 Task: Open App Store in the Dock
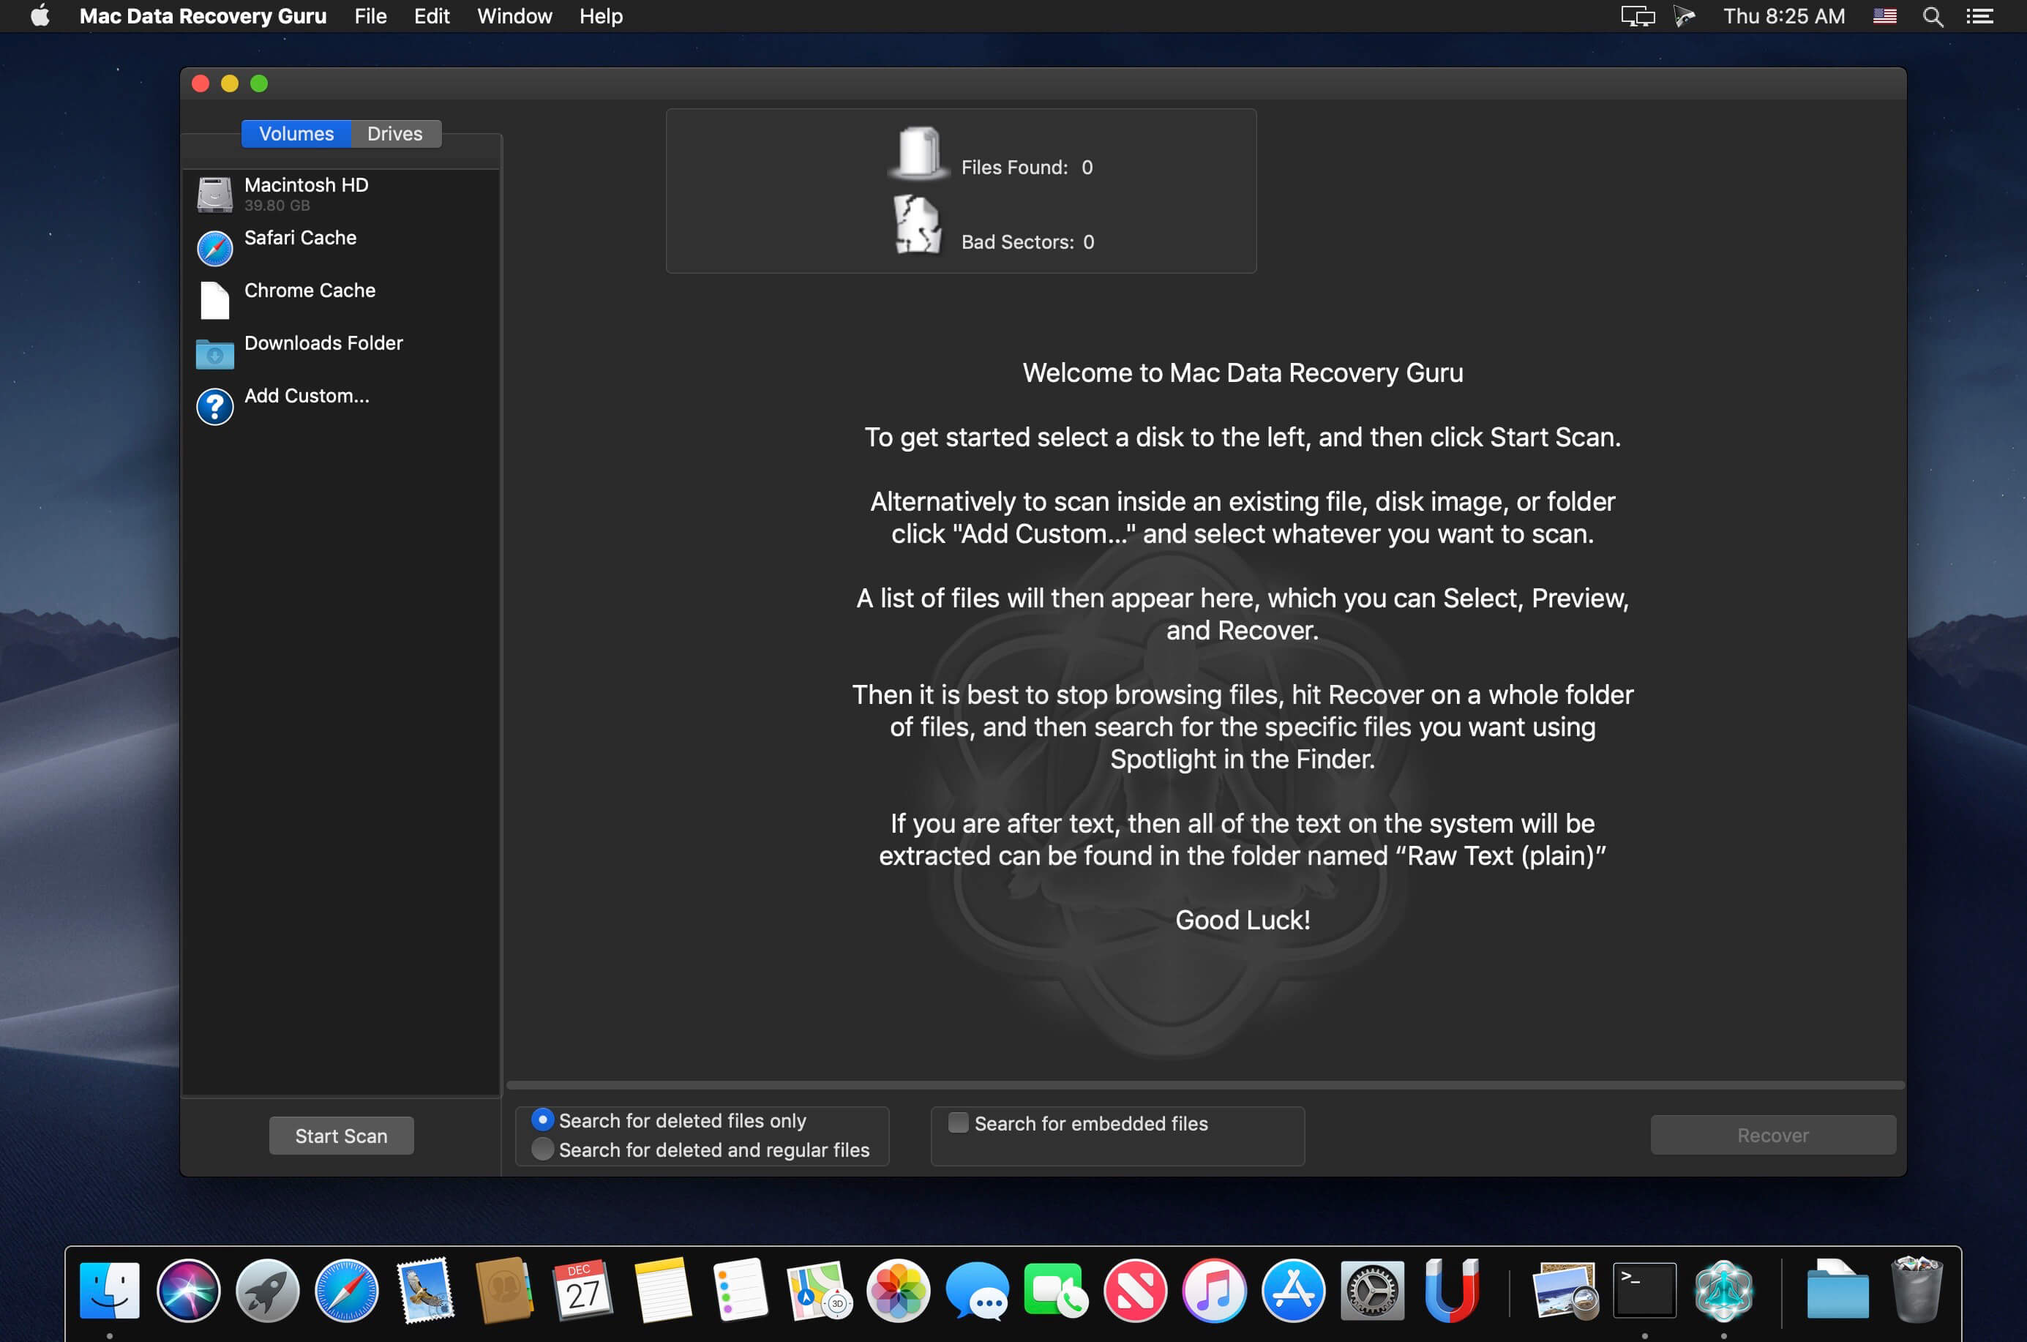click(1292, 1291)
